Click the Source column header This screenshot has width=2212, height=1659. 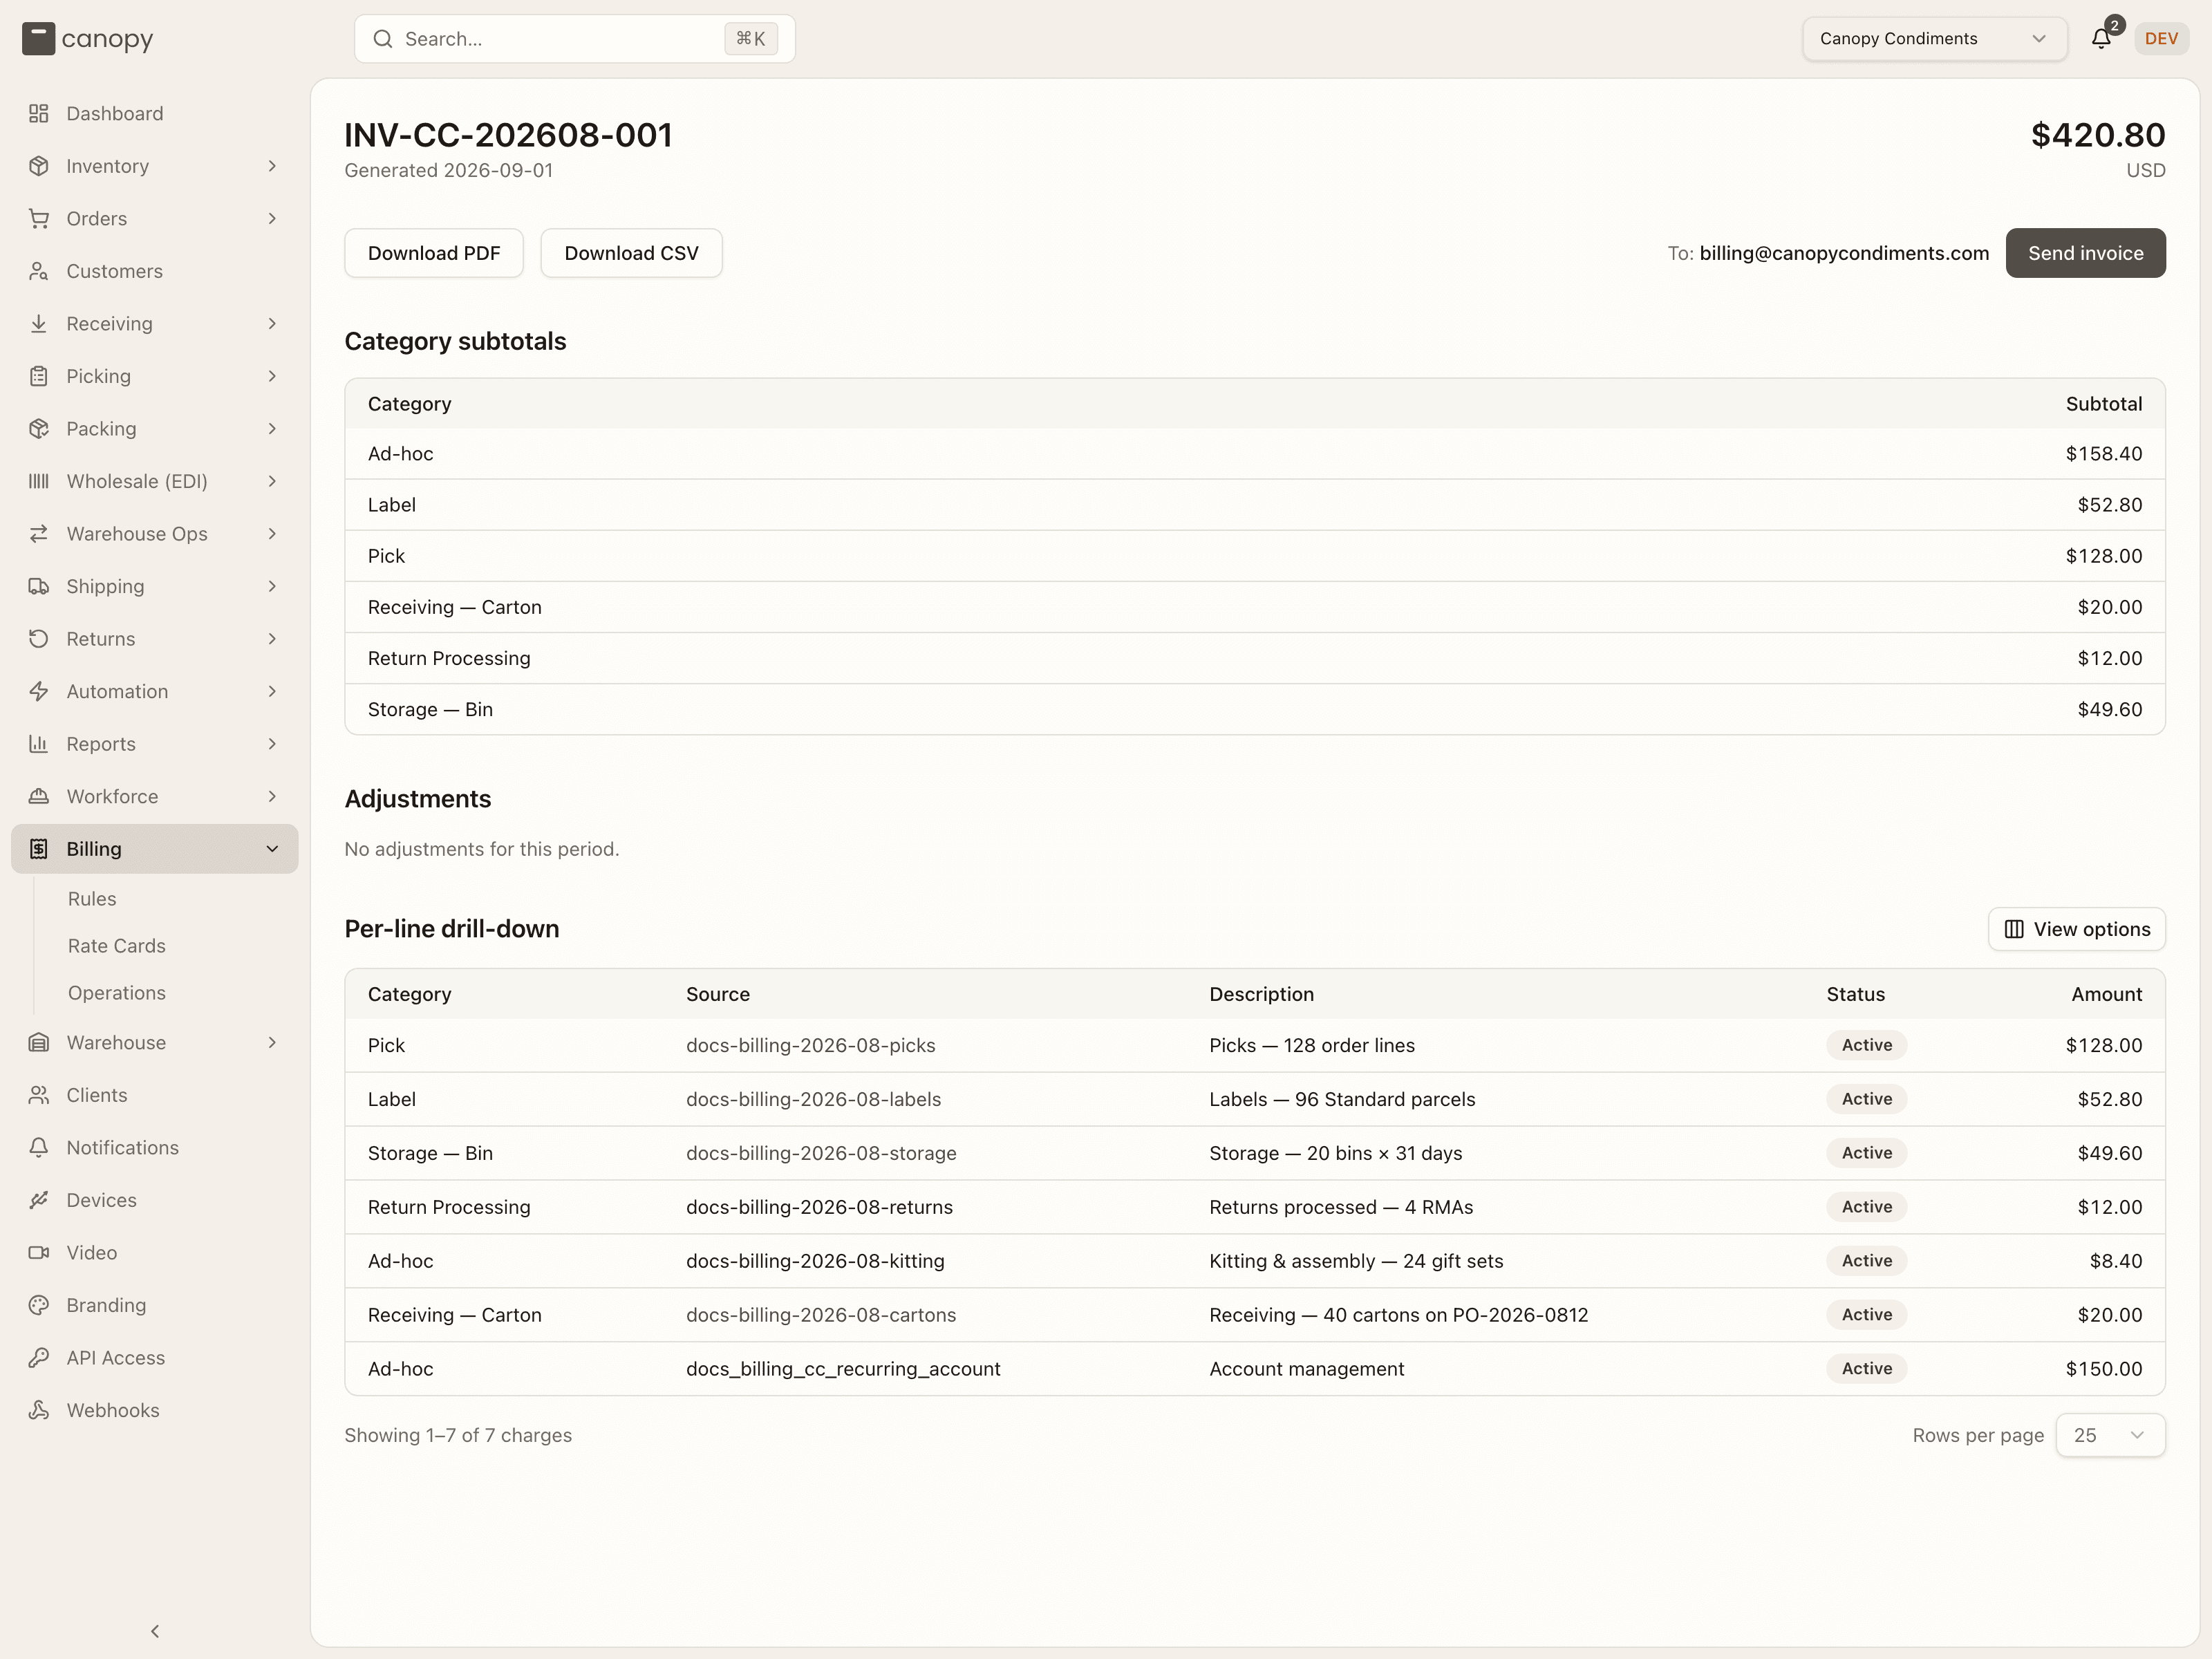point(718,994)
